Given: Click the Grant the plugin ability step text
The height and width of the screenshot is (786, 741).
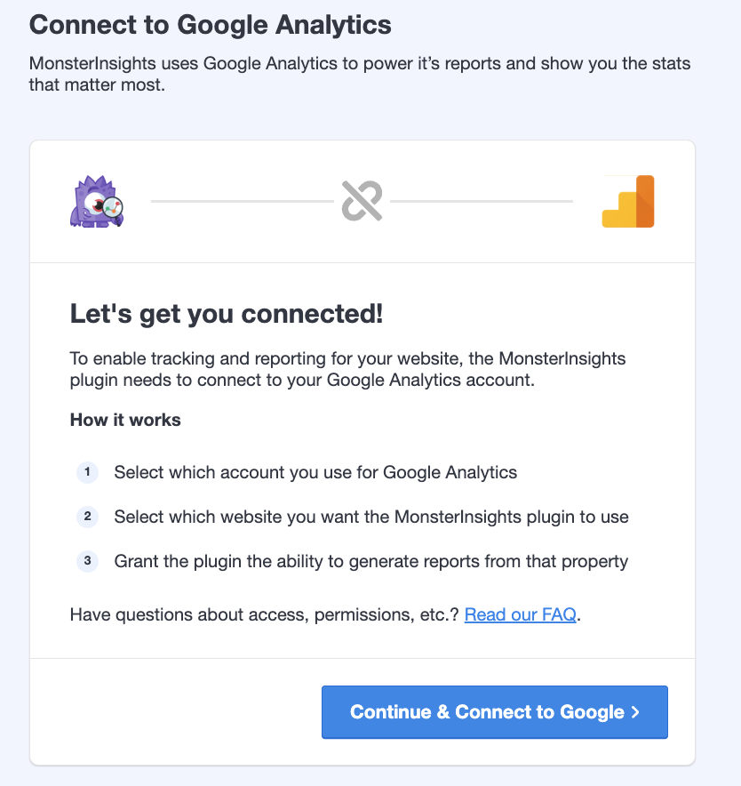Looking at the screenshot, I should click(371, 561).
